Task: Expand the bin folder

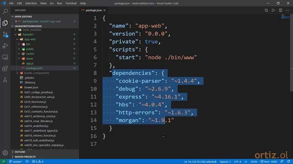Action: 19,44
